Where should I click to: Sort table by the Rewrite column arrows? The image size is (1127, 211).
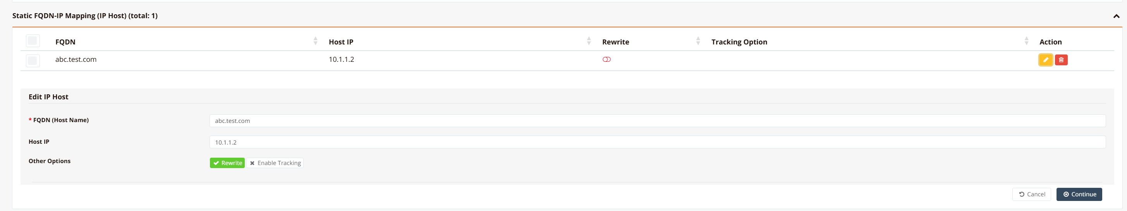pyautogui.click(x=698, y=41)
